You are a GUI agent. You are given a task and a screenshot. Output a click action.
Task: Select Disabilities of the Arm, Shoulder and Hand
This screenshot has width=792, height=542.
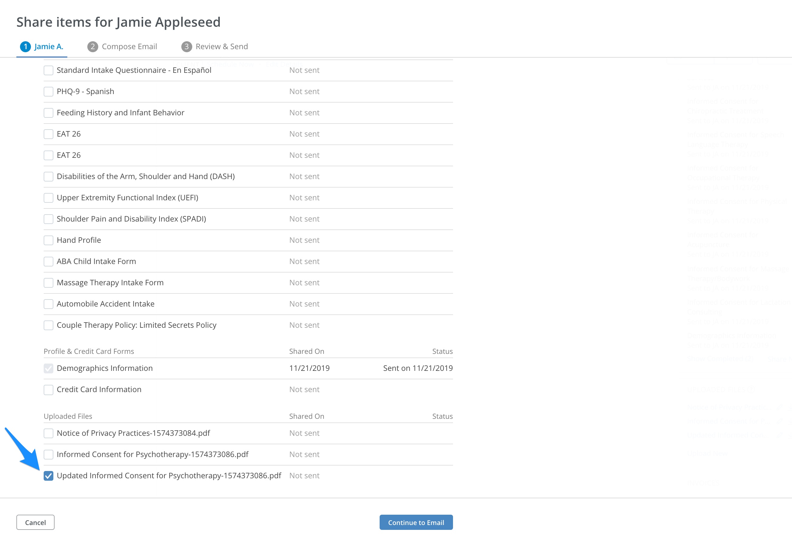(49, 176)
